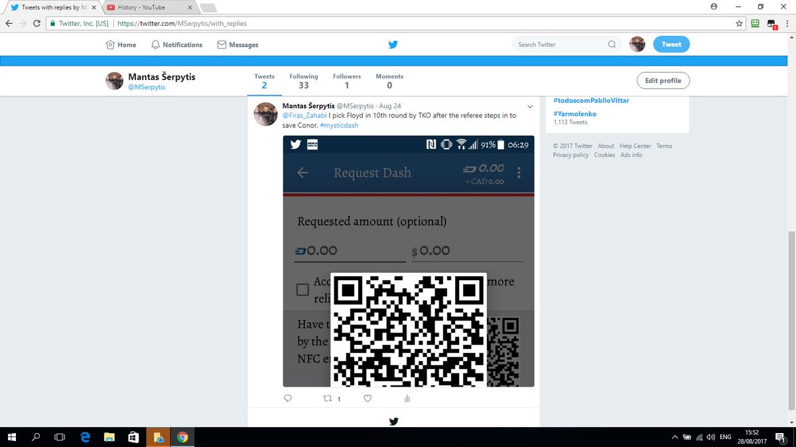796x447 pixels.
Task: Go back in Chrome
Action: (9, 23)
